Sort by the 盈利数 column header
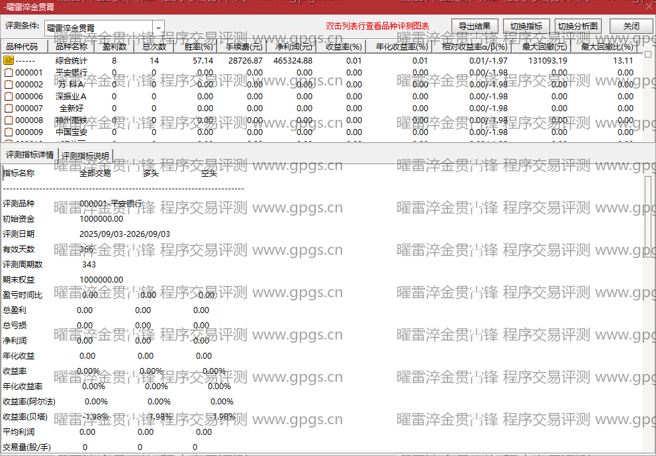656x456 pixels. click(x=115, y=46)
